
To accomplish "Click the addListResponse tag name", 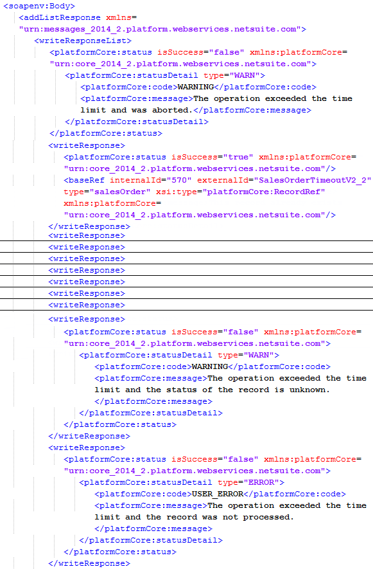I will tap(62, 17).
